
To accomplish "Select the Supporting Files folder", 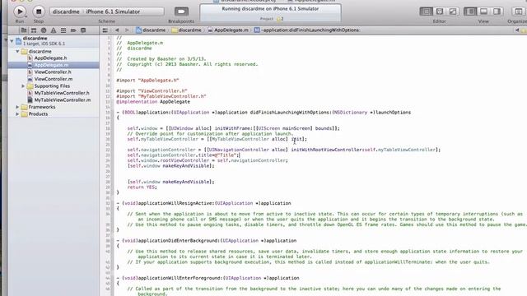I will click(52, 86).
